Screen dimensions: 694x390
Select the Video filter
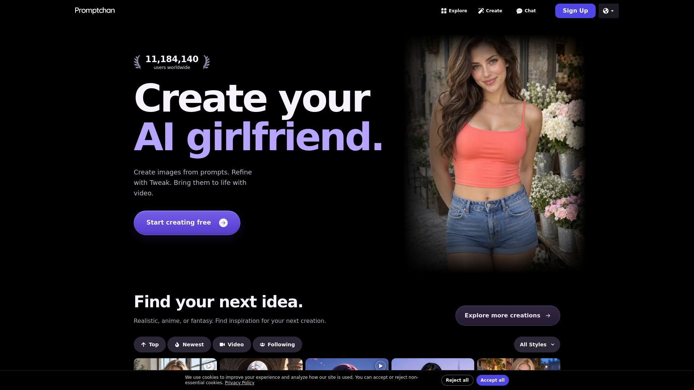pyautogui.click(x=232, y=344)
